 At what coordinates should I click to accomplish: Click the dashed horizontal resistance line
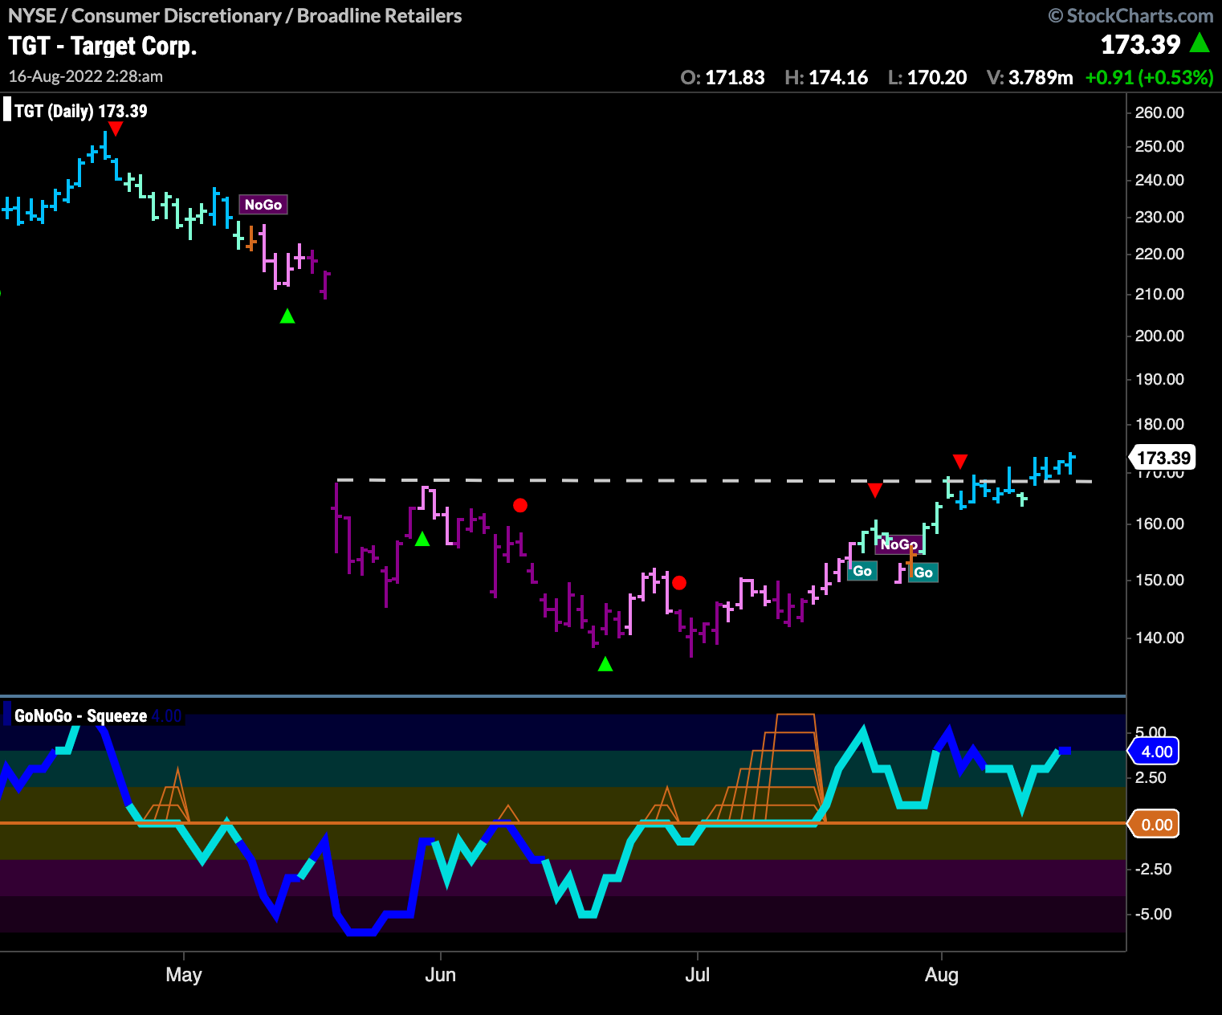[x=642, y=480]
